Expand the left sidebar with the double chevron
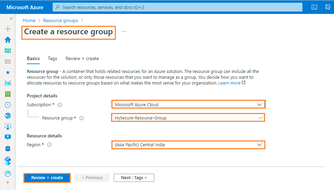The image size is (334, 190). (11, 19)
